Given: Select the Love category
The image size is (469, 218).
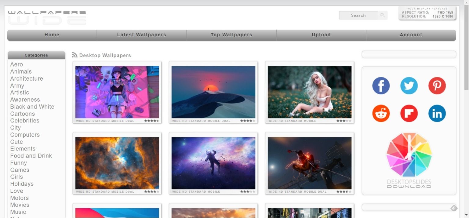Looking at the screenshot, I should click(17, 191).
